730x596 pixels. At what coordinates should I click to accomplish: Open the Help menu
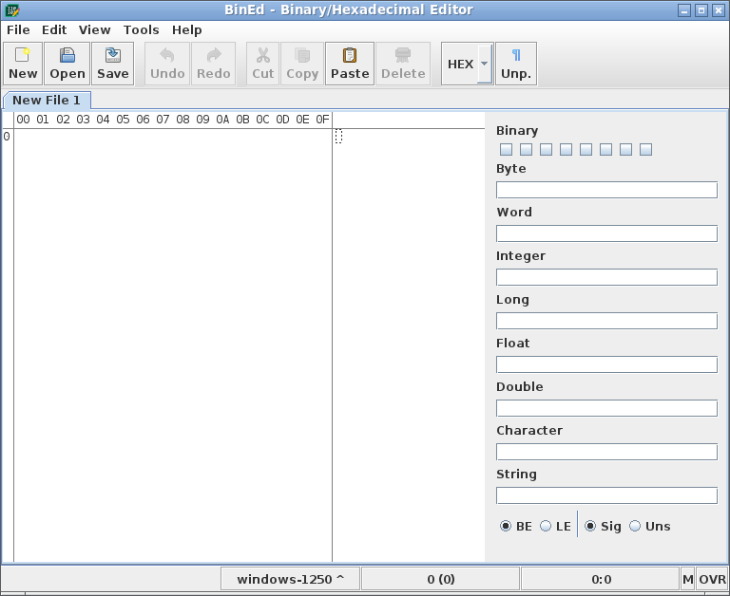[x=186, y=29]
